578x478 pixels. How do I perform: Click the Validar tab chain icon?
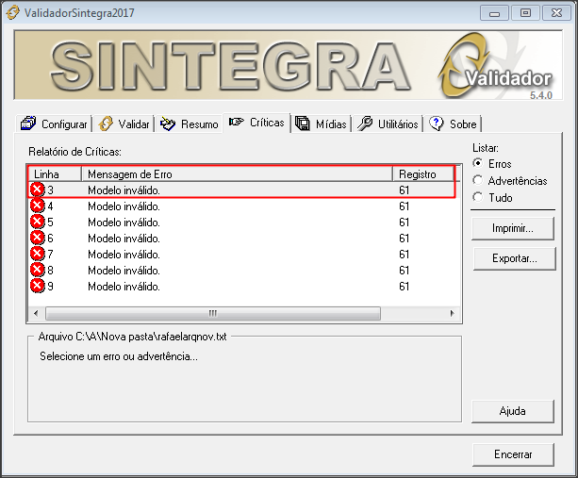point(106,124)
